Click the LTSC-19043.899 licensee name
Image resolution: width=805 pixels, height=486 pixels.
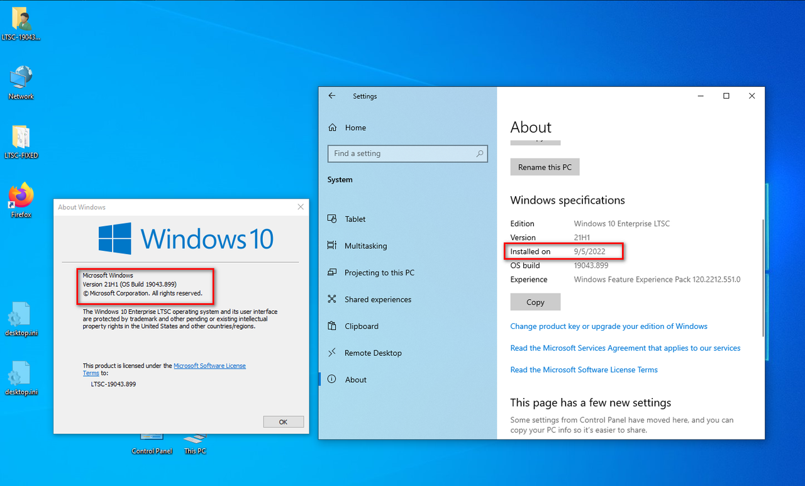pos(113,384)
